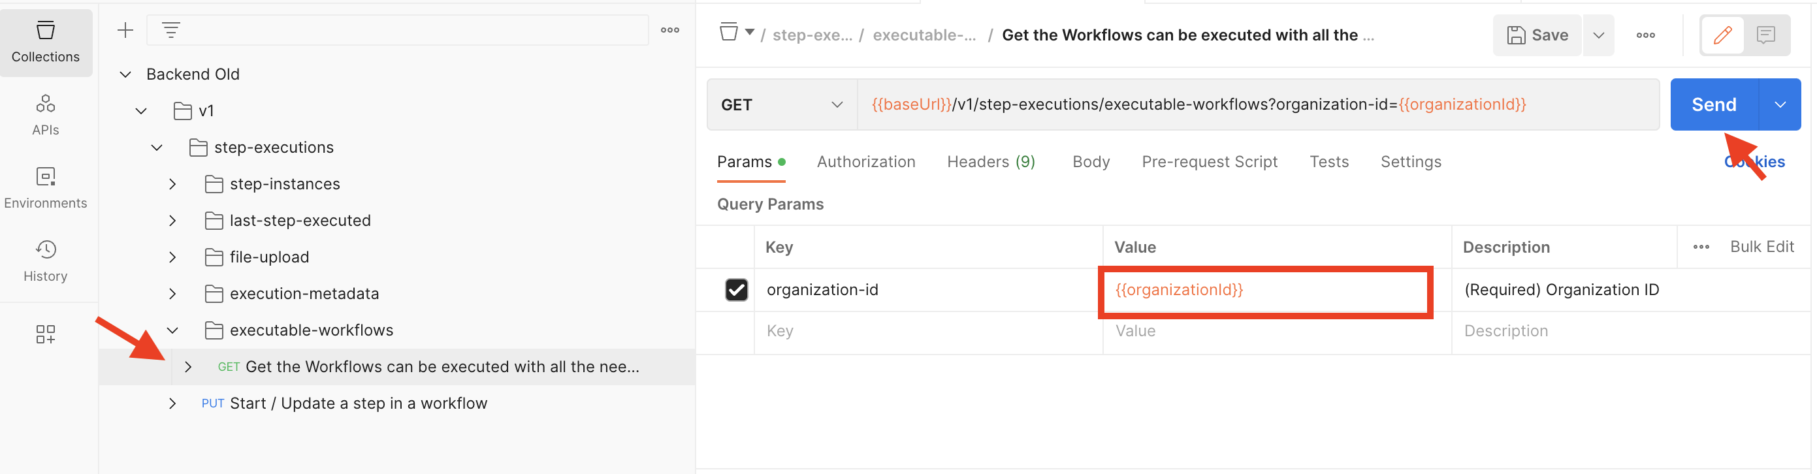This screenshot has width=1817, height=474.
Task: Open the APIs panel icon
Action: pos(45,113)
